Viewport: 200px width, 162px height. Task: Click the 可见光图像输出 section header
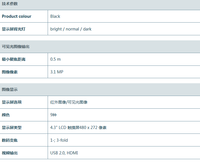click(16, 47)
